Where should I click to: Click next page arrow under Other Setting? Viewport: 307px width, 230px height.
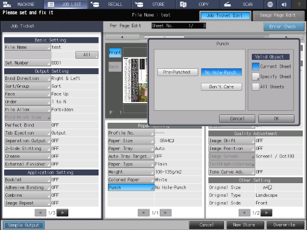tap(266, 213)
